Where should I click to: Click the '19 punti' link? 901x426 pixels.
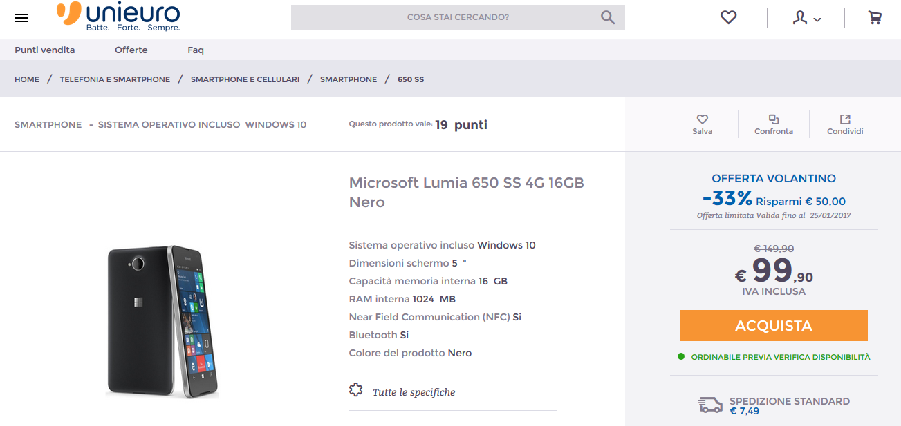click(461, 125)
